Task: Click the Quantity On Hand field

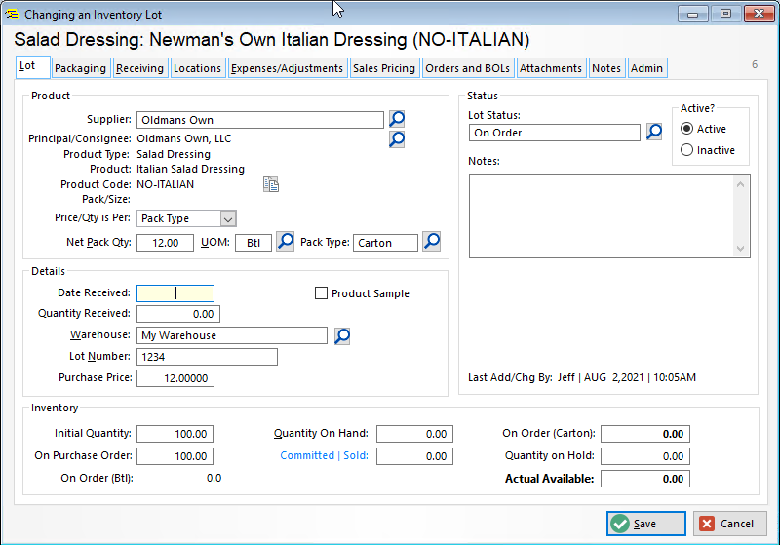Action: (415, 434)
